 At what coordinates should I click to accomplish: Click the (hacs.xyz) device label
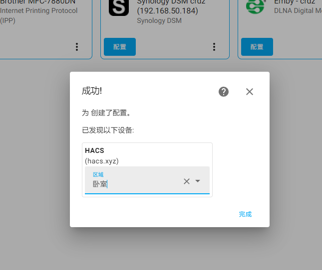(x=102, y=161)
